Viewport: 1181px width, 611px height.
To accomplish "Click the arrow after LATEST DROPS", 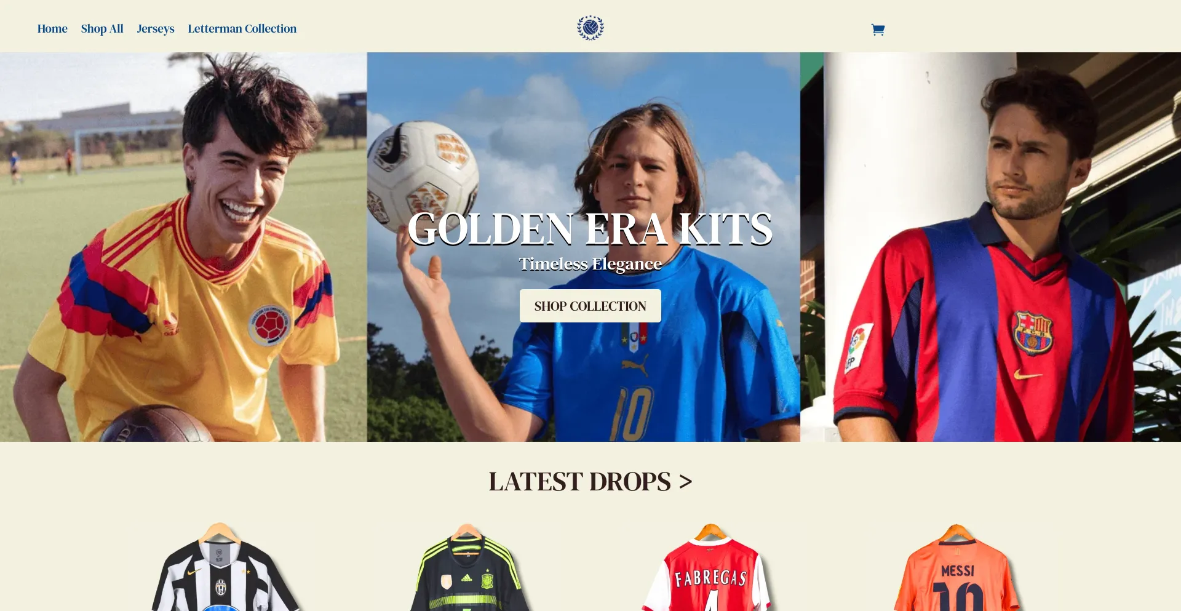I will coord(685,482).
